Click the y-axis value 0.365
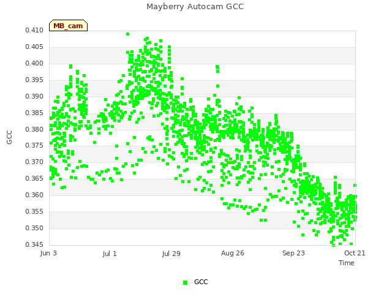The image size is (392, 294). point(34,178)
